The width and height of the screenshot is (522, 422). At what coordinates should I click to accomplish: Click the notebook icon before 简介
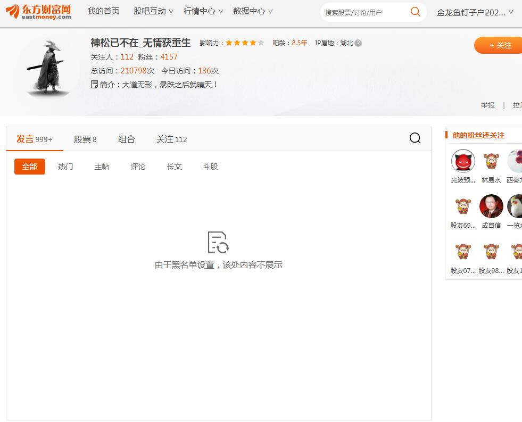[95, 84]
